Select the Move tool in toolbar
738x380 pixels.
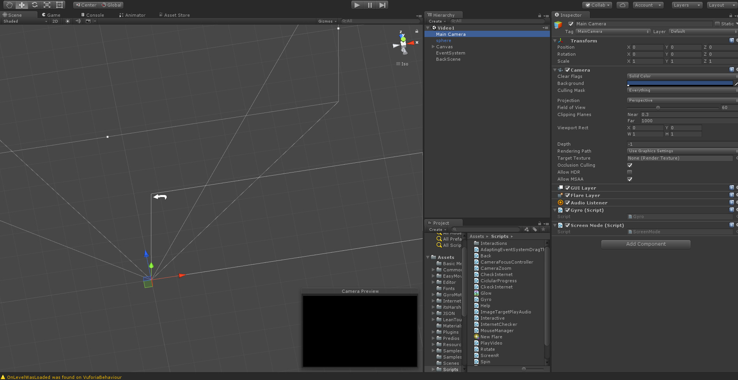22,5
